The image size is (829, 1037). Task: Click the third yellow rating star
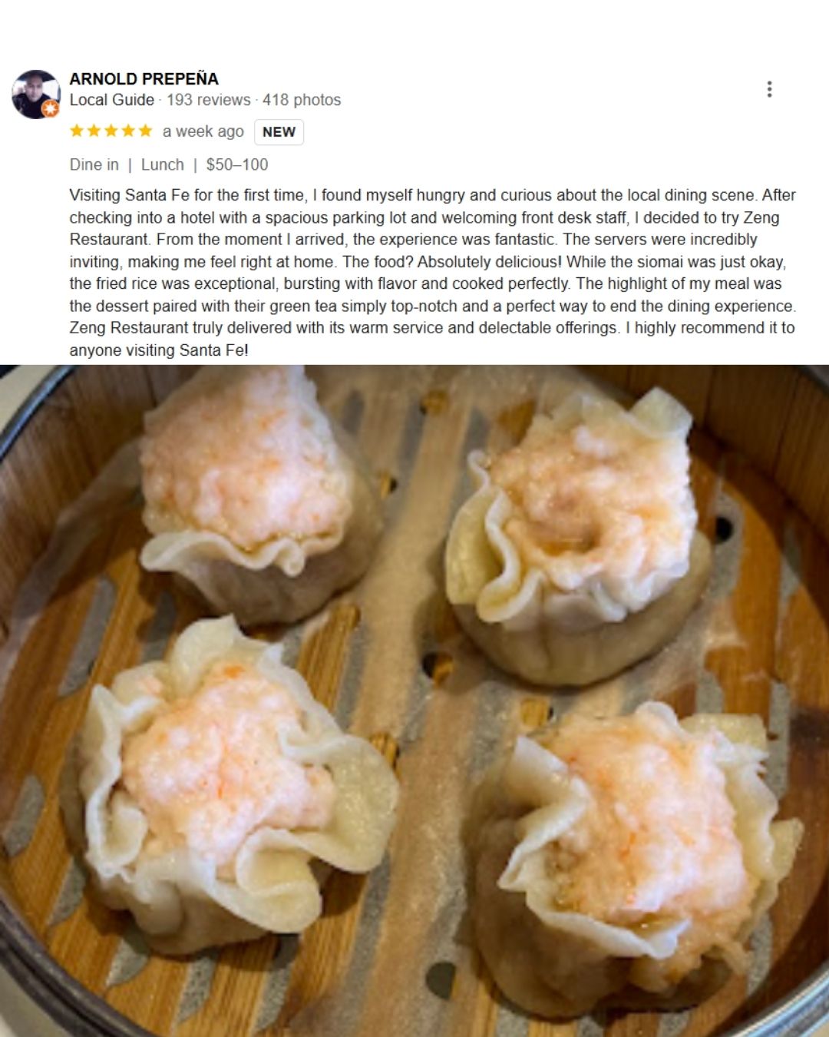(111, 131)
